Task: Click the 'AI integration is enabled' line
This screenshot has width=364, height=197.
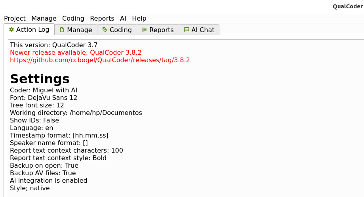Action: pos(48,181)
